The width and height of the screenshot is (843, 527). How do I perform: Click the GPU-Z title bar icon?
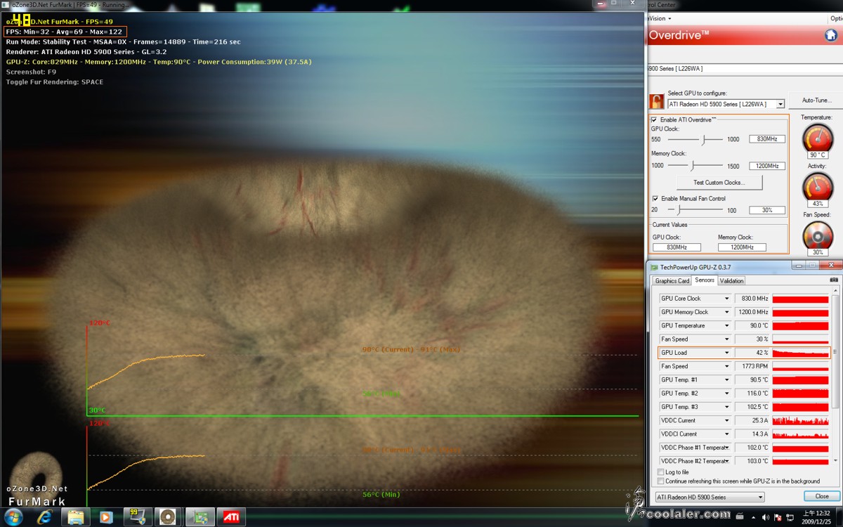coord(654,267)
